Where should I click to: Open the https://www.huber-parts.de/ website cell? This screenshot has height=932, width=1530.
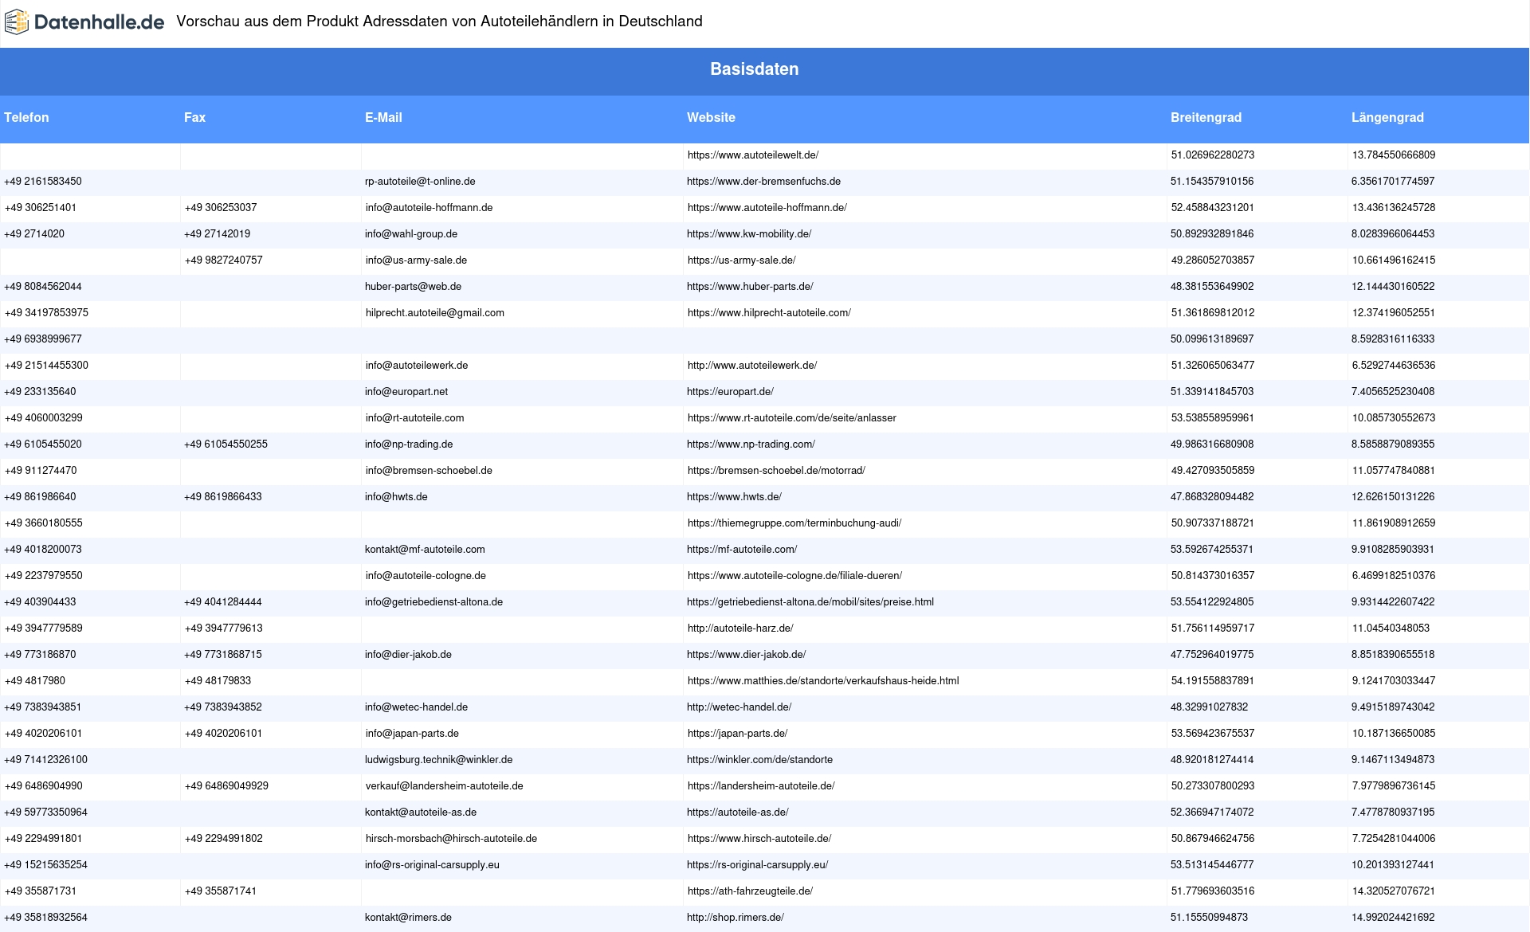(x=750, y=287)
